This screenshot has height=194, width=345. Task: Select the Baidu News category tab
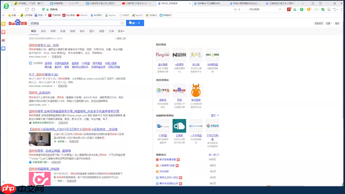43,31
